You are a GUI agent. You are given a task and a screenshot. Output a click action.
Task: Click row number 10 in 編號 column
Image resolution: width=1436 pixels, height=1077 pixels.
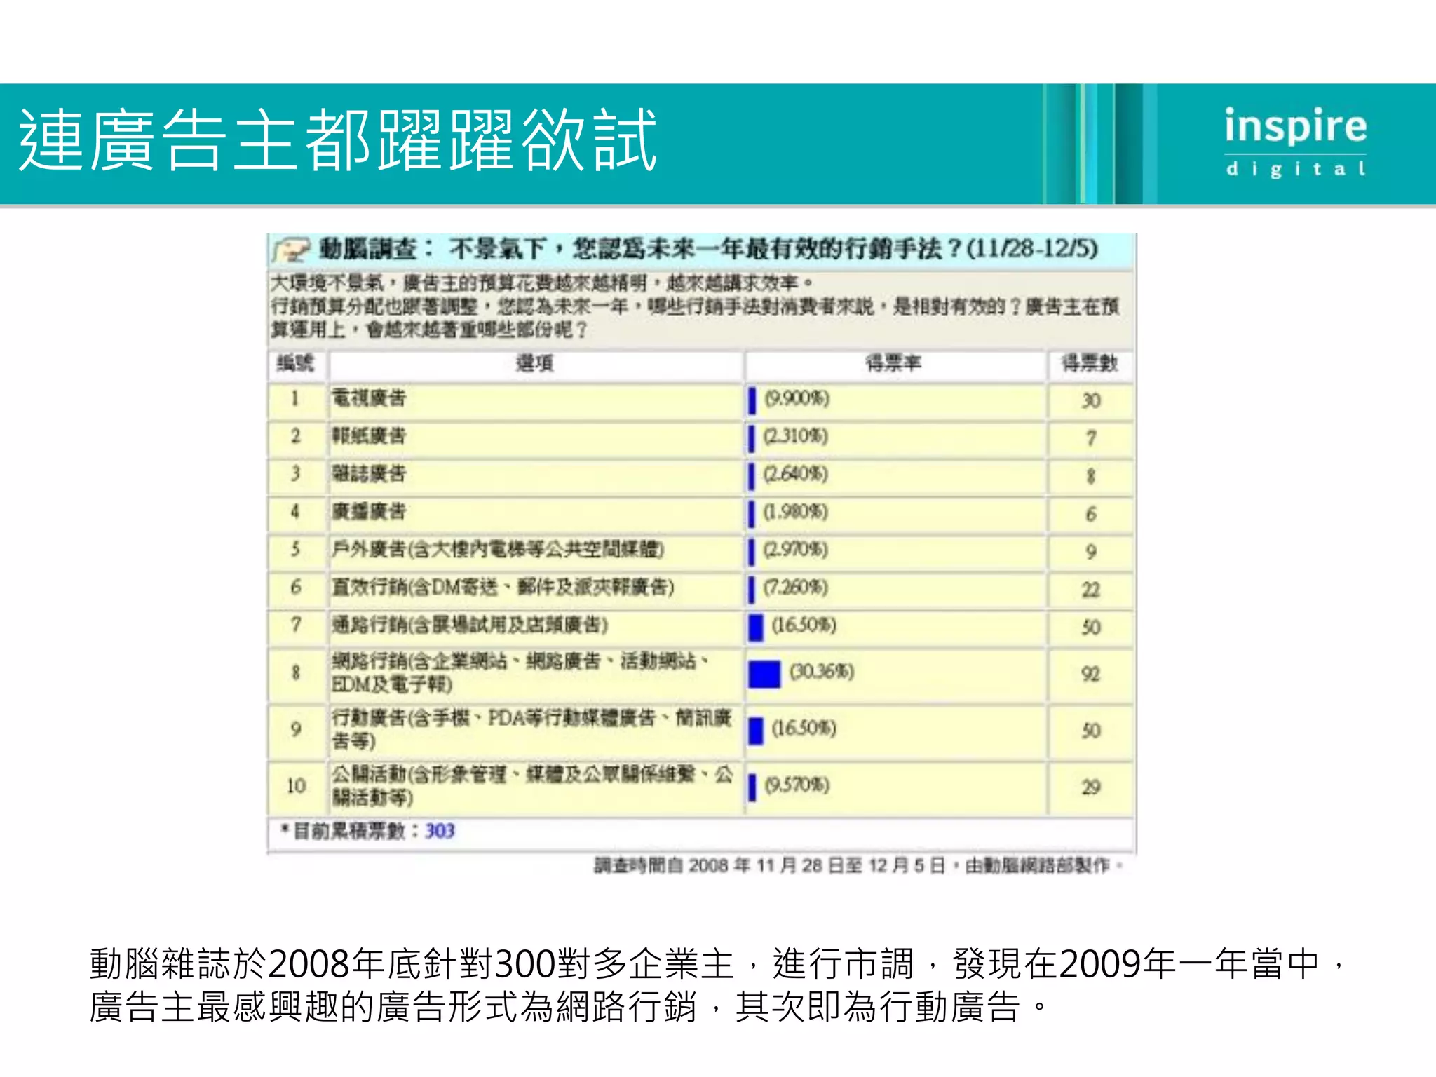[296, 786]
